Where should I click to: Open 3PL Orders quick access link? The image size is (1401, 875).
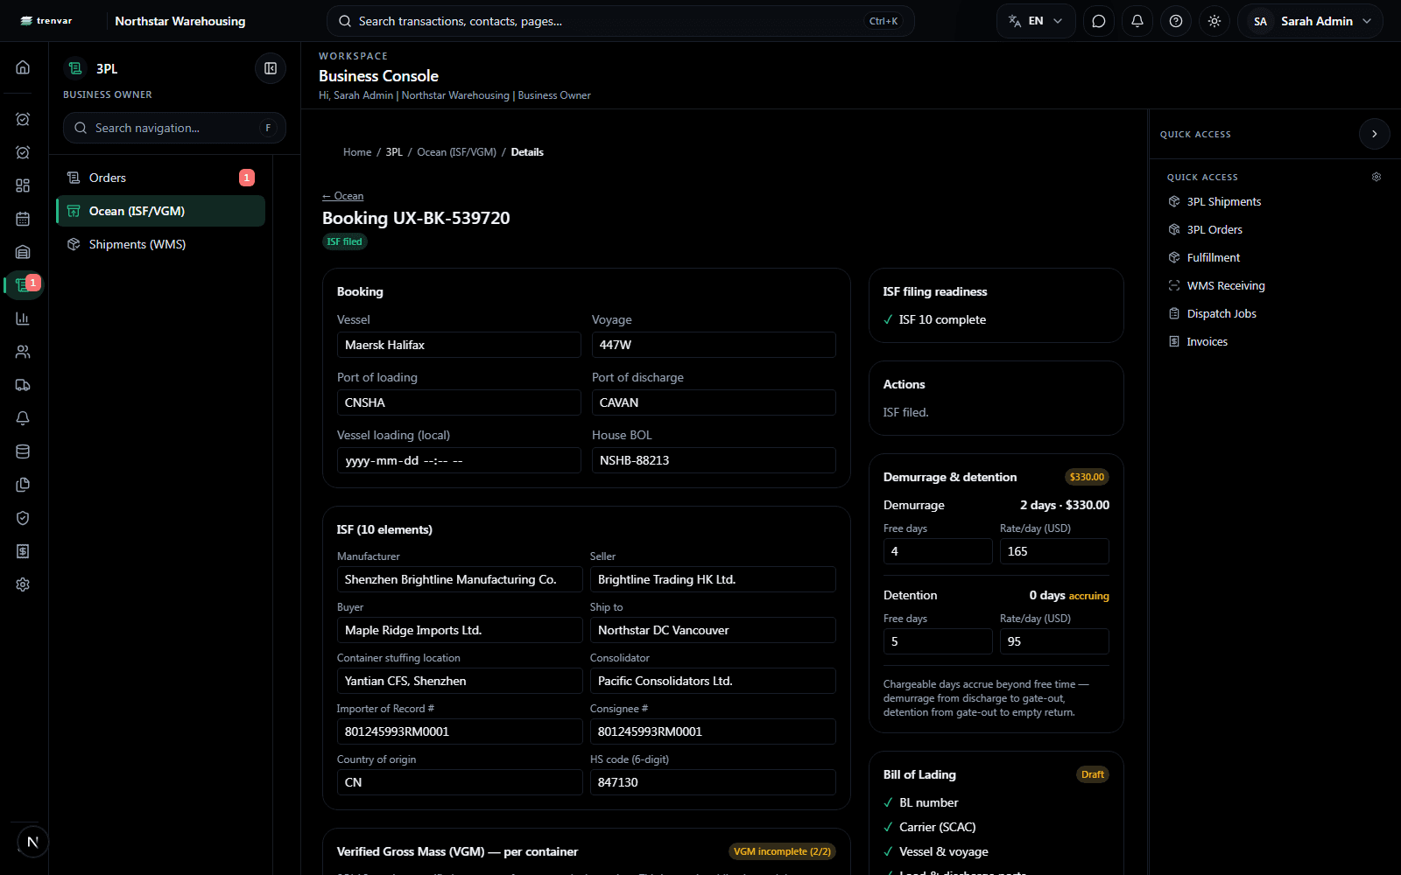pyautogui.click(x=1214, y=229)
